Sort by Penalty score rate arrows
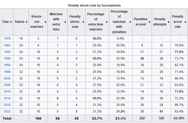 tap(185, 22)
